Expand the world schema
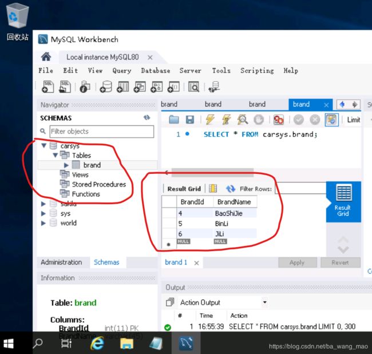The width and height of the screenshot is (372, 354). (x=43, y=223)
